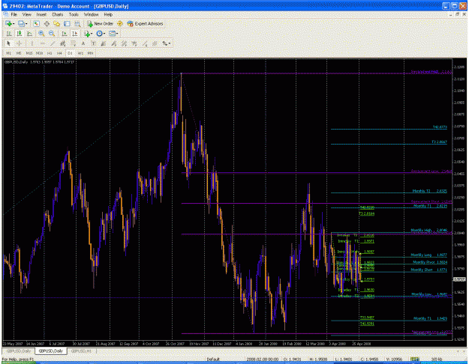Open the View menu
Image resolution: width=469 pixels, height=364 pixels.
tap(26, 14)
